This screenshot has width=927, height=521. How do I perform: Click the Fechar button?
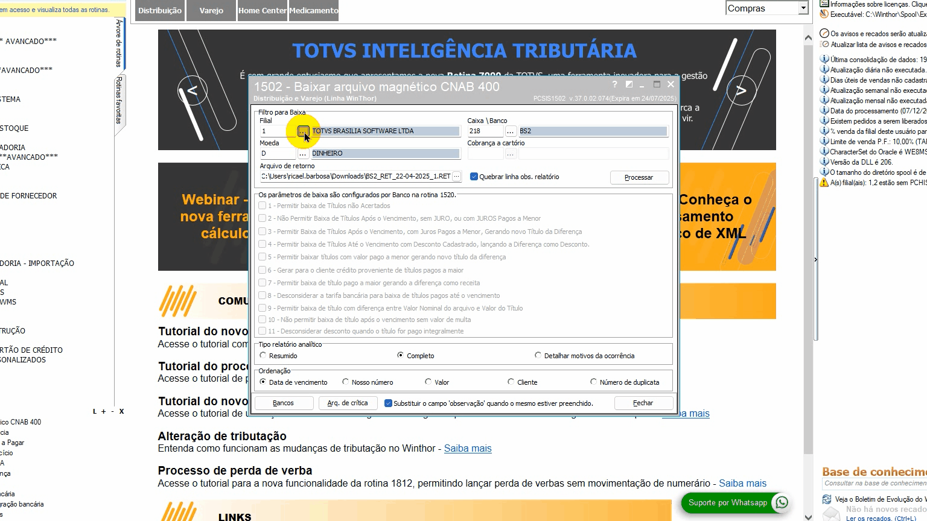(x=643, y=403)
